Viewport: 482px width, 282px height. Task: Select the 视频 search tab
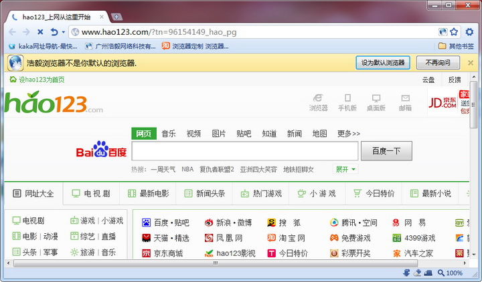pos(193,134)
